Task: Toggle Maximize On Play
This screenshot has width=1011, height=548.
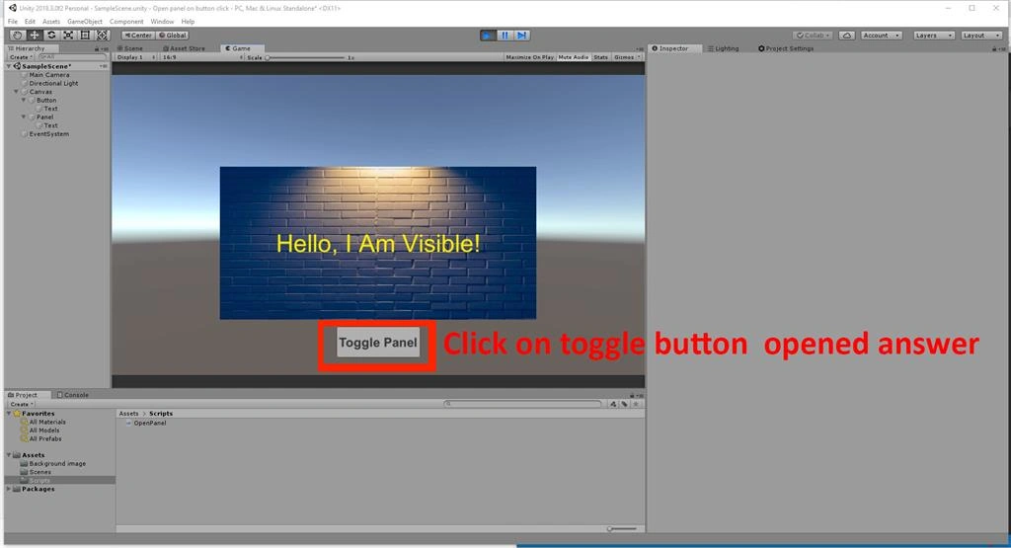Action: (529, 57)
